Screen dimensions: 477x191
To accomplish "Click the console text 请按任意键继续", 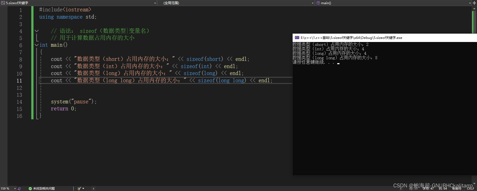I will (x=308, y=62).
